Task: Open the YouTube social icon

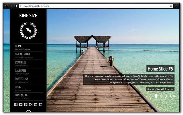Action: point(41,105)
